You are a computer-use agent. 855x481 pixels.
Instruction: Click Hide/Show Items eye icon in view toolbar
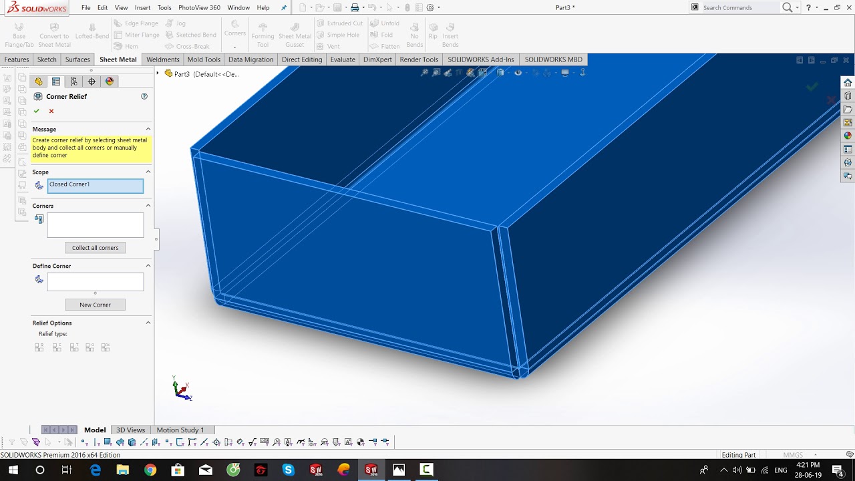[x=518, y=73]
